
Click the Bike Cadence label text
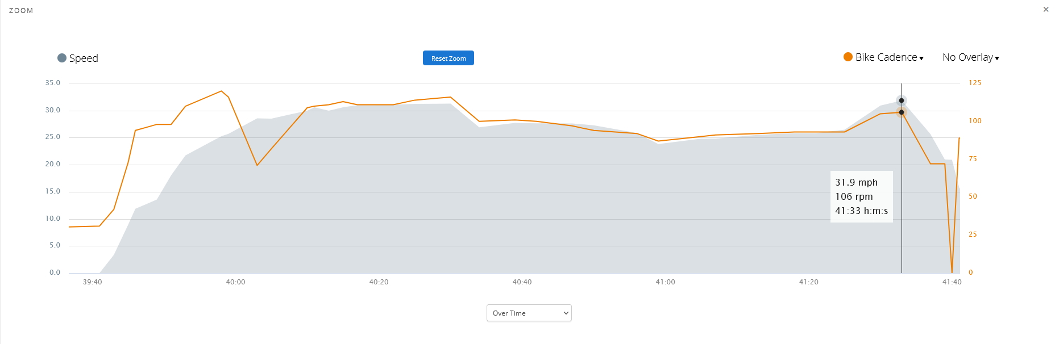[x=886, y=57]
